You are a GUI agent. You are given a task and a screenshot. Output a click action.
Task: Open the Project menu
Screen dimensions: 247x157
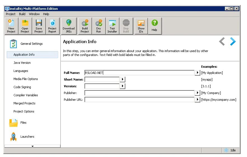(11, 14)
